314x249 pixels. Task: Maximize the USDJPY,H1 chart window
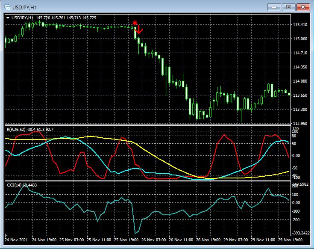tap(289, 7)
